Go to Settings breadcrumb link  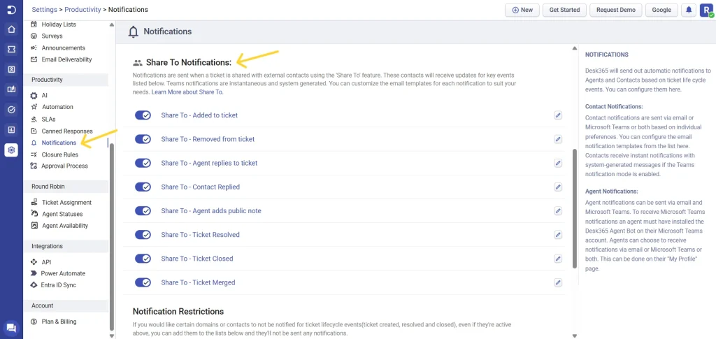(x=44, y=10)
